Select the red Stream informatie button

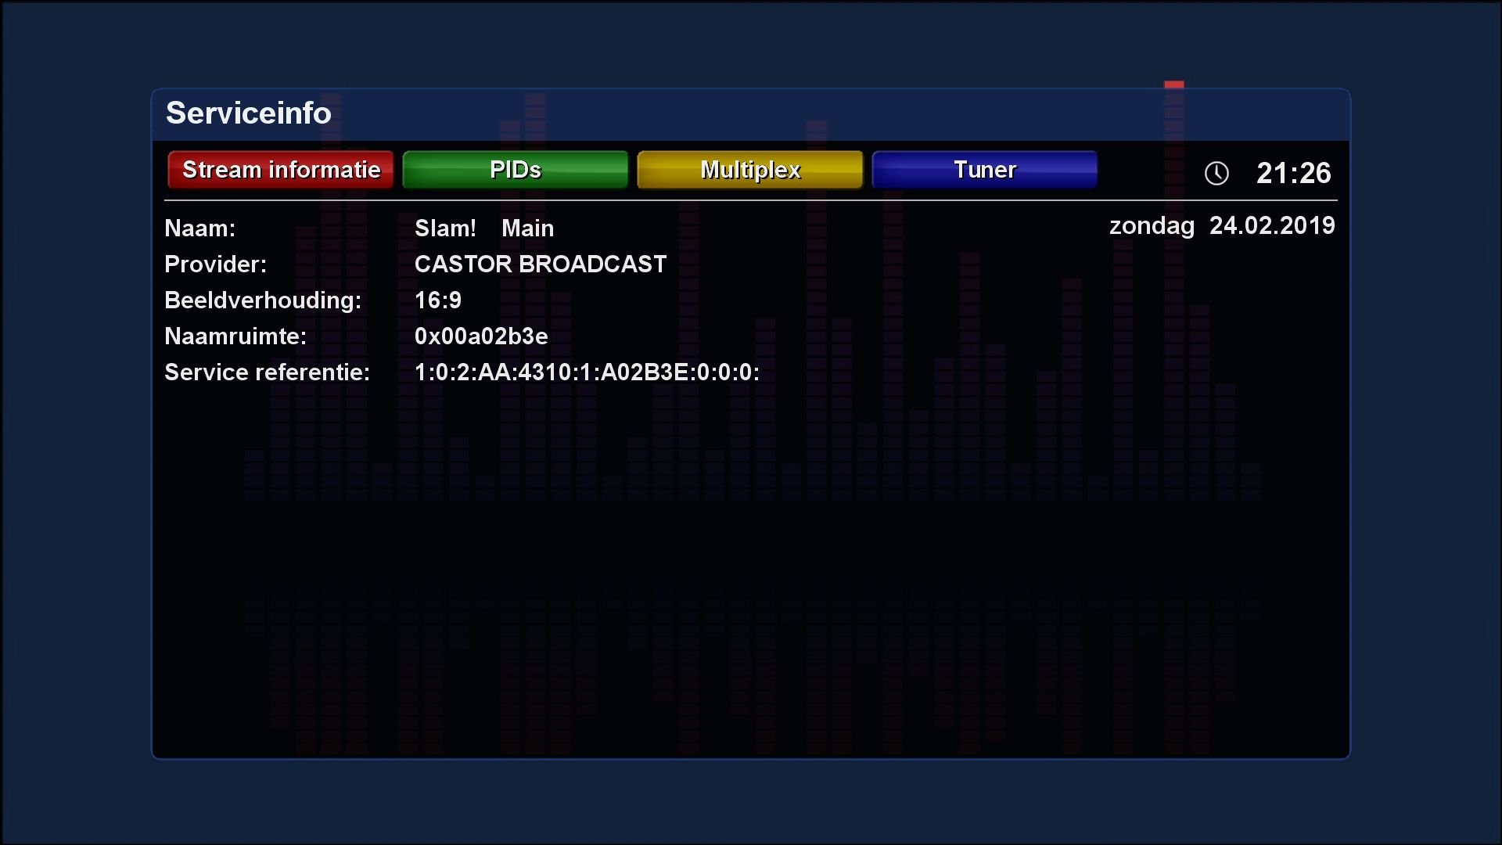(x=279, y=169)
